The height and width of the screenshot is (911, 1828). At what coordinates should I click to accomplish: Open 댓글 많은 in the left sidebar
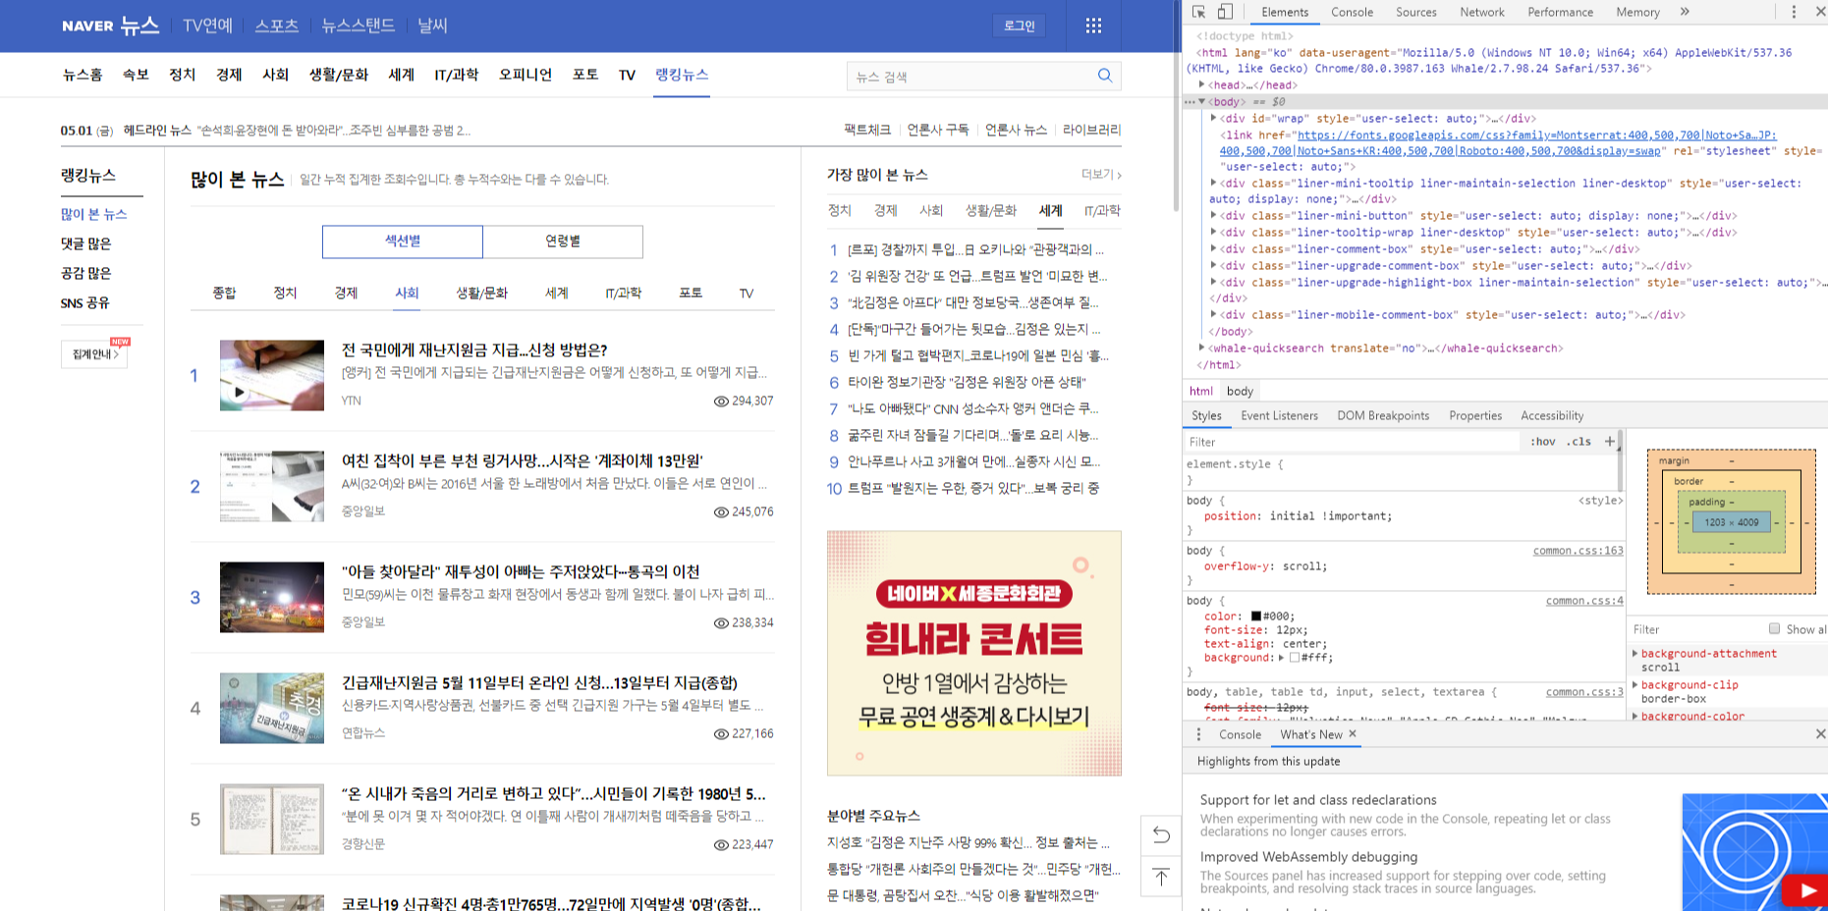(x=86, y=243)
